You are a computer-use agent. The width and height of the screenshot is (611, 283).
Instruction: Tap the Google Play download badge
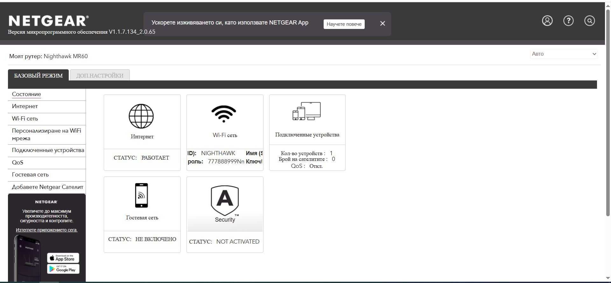coord(63,269)
